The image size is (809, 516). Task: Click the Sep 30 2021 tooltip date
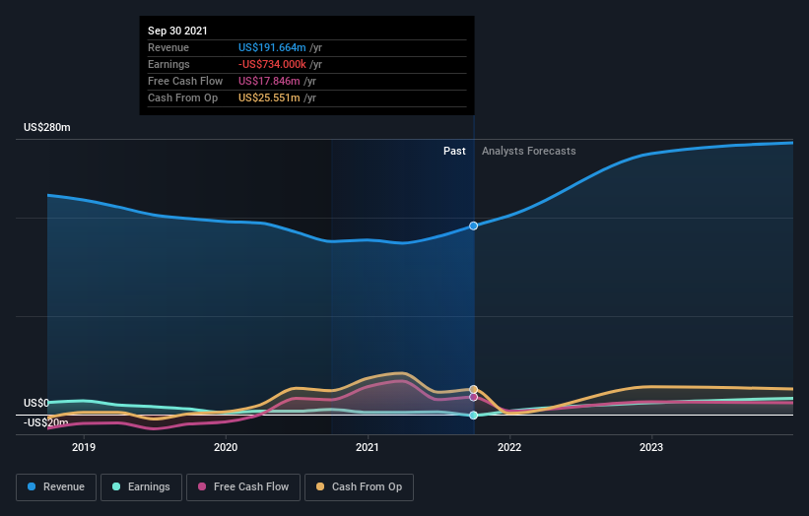(x=177, y=31)
